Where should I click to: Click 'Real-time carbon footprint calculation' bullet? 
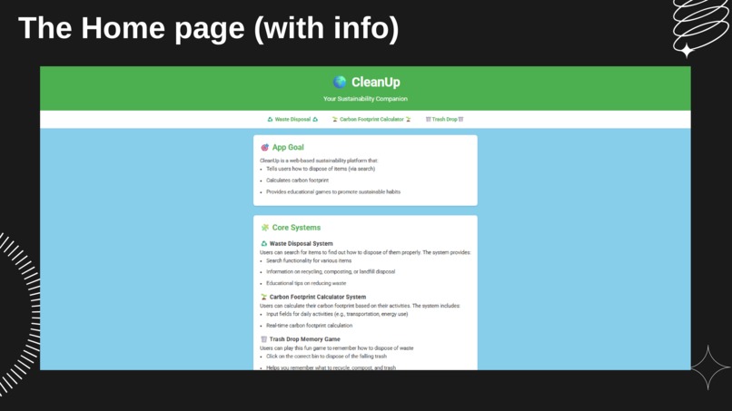pos(309,326)
